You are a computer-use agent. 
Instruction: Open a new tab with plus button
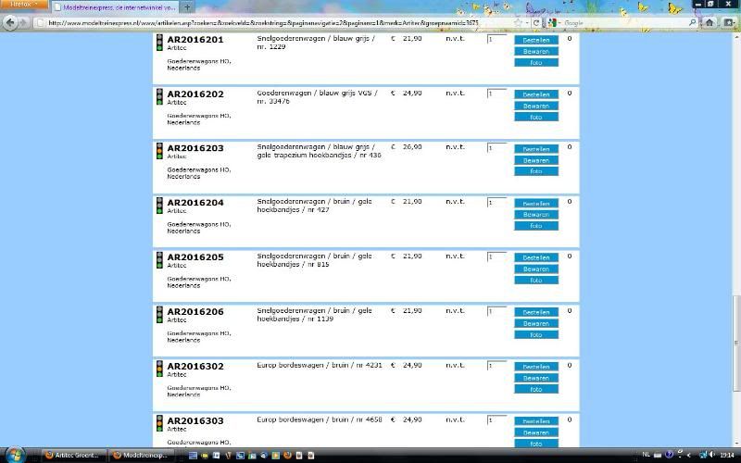click(x=187, y=7)
